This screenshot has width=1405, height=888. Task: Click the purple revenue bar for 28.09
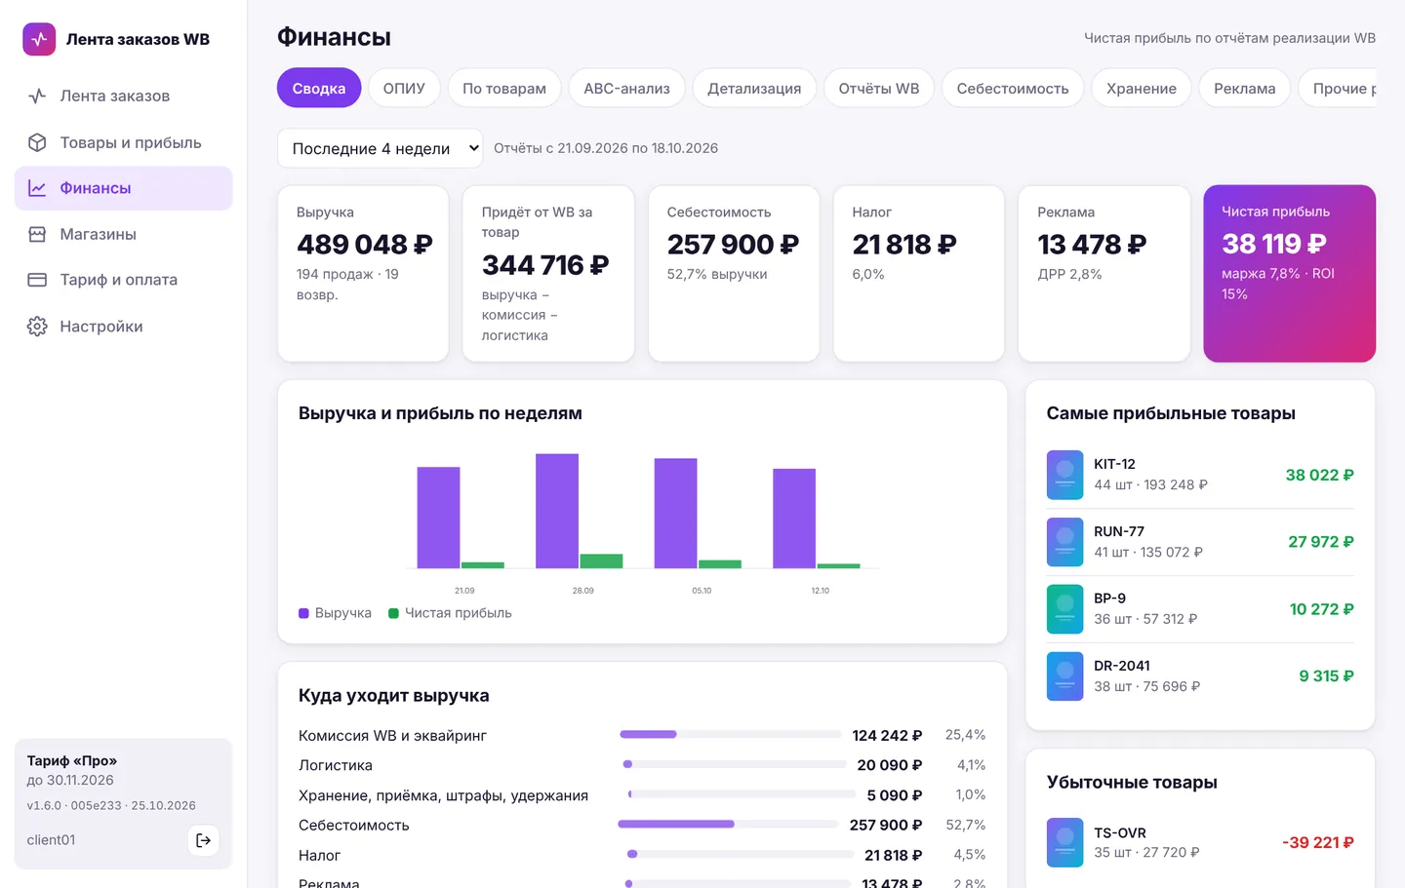point(557,511)
